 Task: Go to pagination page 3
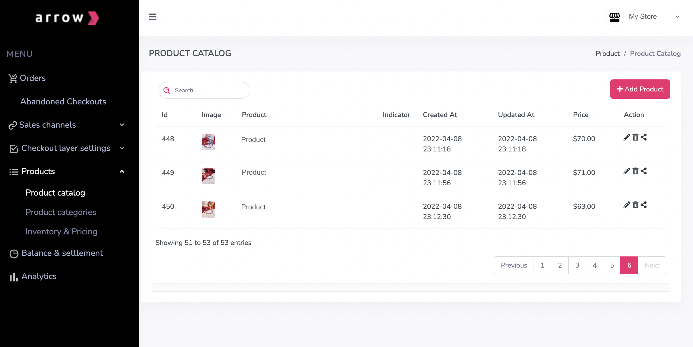click(577, 265)
